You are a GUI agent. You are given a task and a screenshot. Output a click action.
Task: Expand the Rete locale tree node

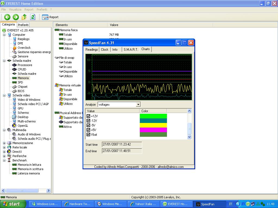pyautogui.click(x=4, y=147)
